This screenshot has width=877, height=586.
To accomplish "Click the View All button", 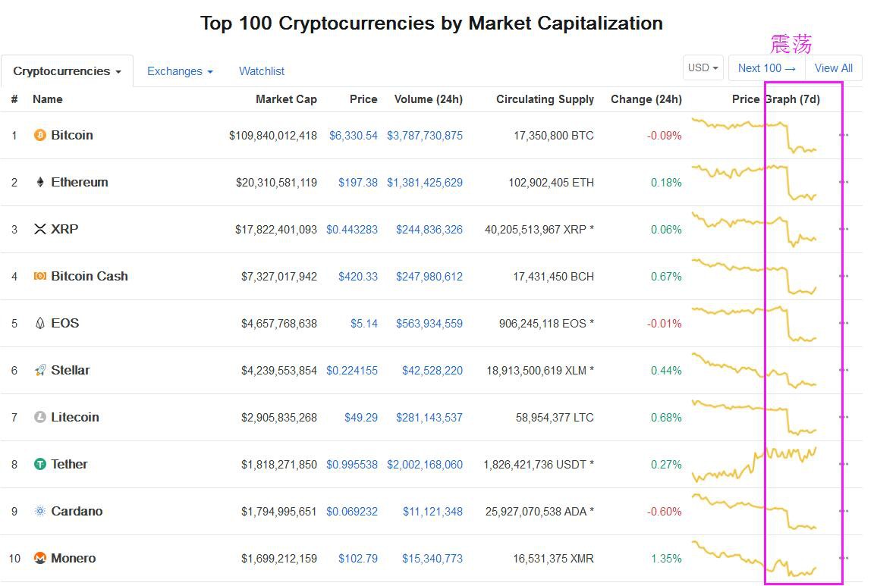I will tap(833, 67).
